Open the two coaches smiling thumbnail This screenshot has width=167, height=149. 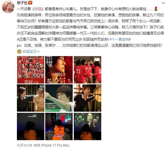coord(31,98)
